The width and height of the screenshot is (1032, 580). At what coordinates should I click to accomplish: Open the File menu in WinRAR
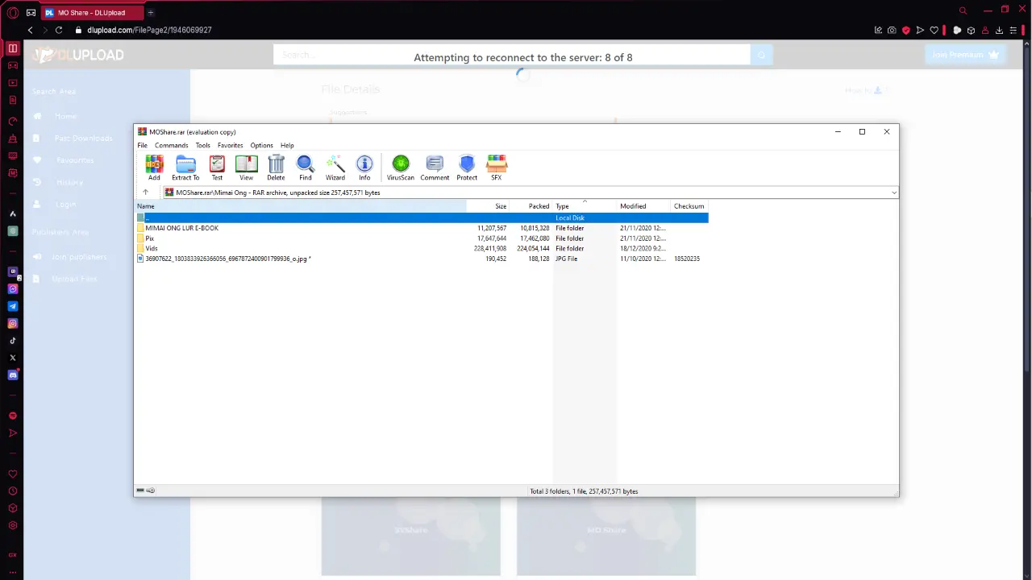click(x=142, y=146)
